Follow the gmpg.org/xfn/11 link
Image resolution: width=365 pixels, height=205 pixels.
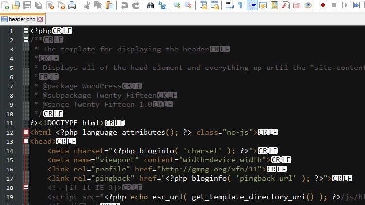pos(209,169)
